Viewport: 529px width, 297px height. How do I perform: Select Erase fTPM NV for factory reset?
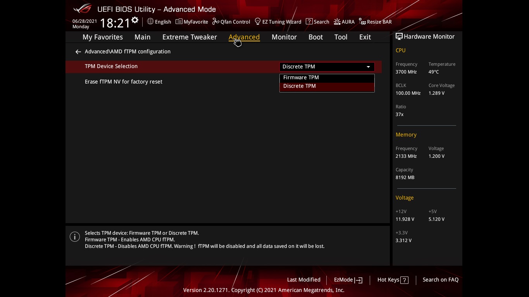[x=124, y=82]
